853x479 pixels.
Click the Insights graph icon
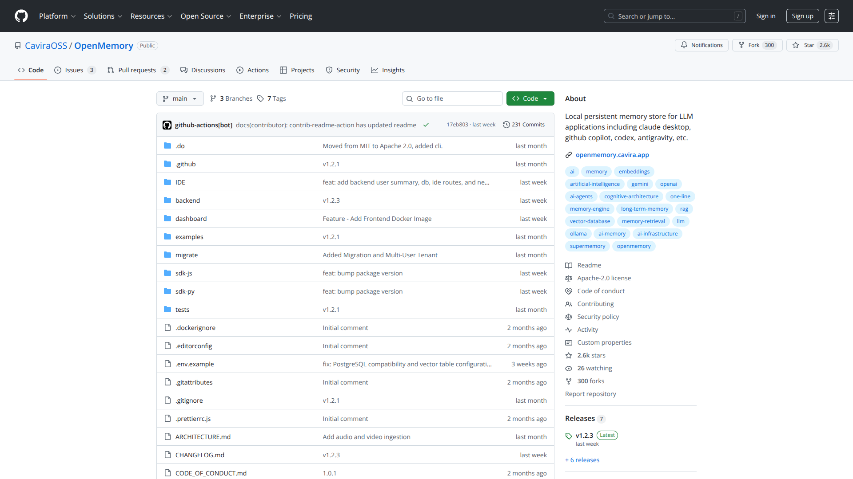point(375,70)
